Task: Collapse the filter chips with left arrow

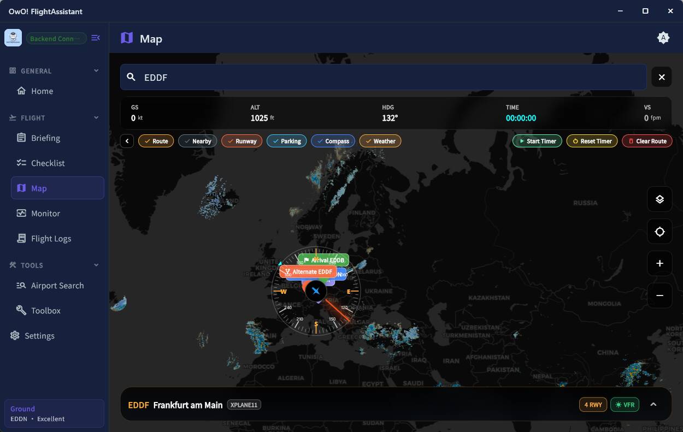Action: point(127,141)
